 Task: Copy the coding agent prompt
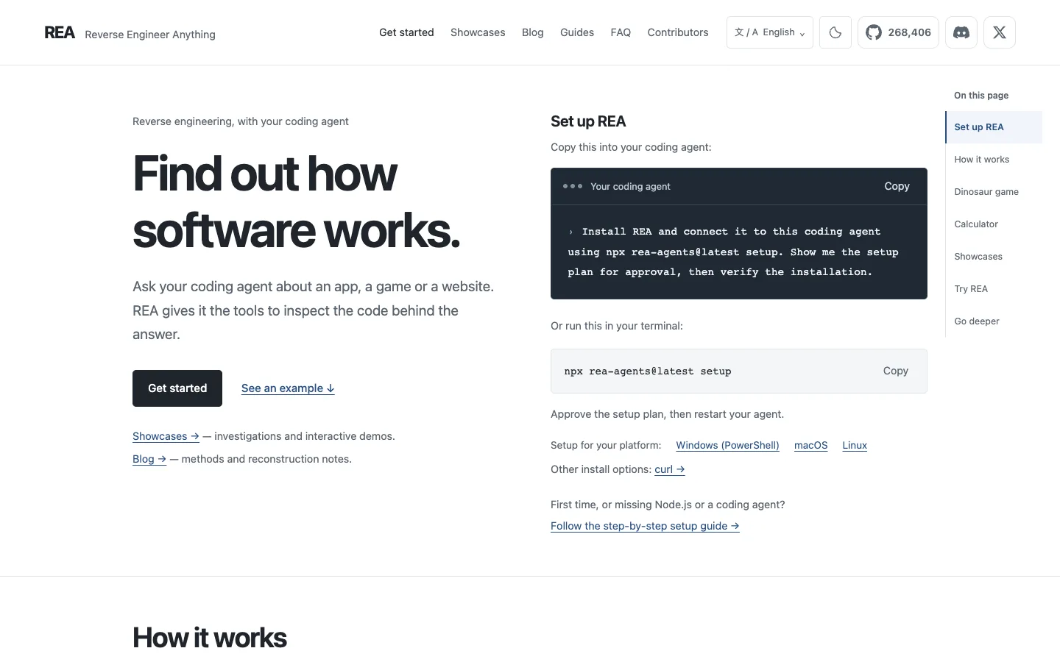897,186
